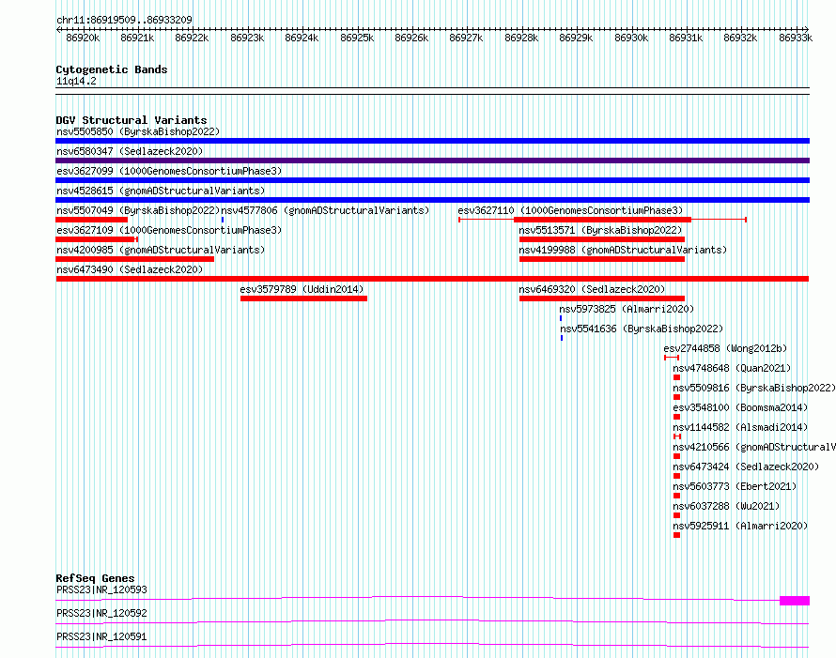The width and height of the screenshot is (836, 658).
Task: Click nsv6473424 (Sedlazeck2020) label
Action: tap(746, 467)
